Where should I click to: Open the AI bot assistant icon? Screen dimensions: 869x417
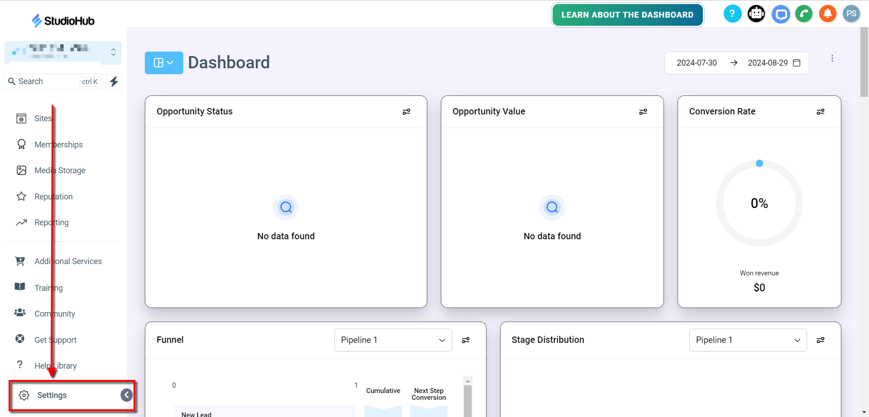click(756, 14)
